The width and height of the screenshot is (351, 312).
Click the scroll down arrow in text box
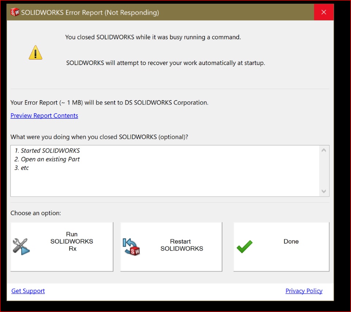point(324,191)
